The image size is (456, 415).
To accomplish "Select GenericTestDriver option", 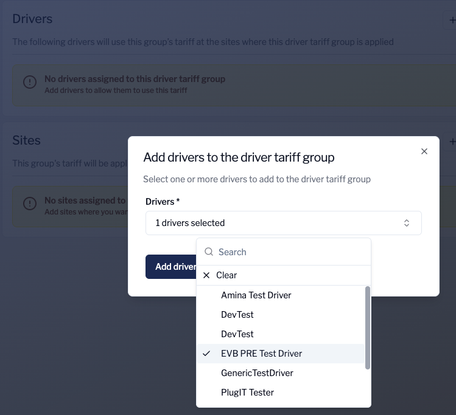I will pyautogui.click(x=257, y=373).
